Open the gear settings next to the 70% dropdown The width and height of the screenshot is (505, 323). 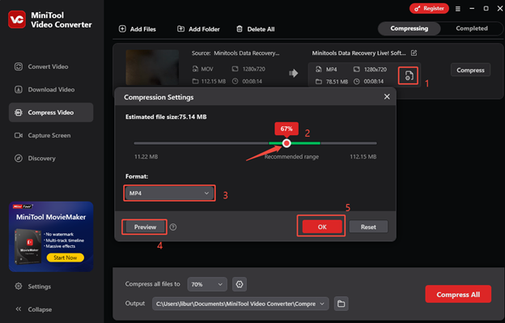click(240, 284)
